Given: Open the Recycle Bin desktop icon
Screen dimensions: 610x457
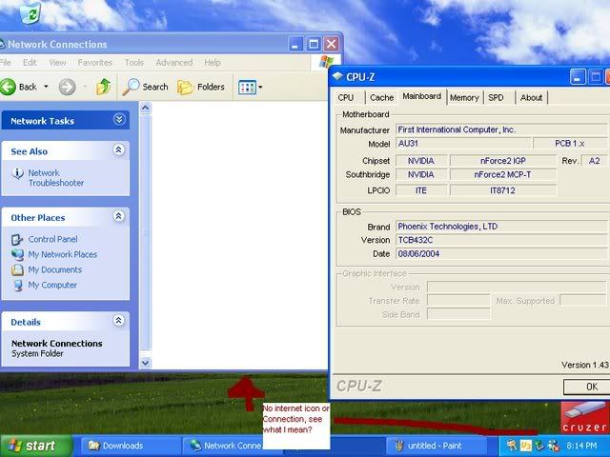Looking at the screenshot, I should (30, 12).
